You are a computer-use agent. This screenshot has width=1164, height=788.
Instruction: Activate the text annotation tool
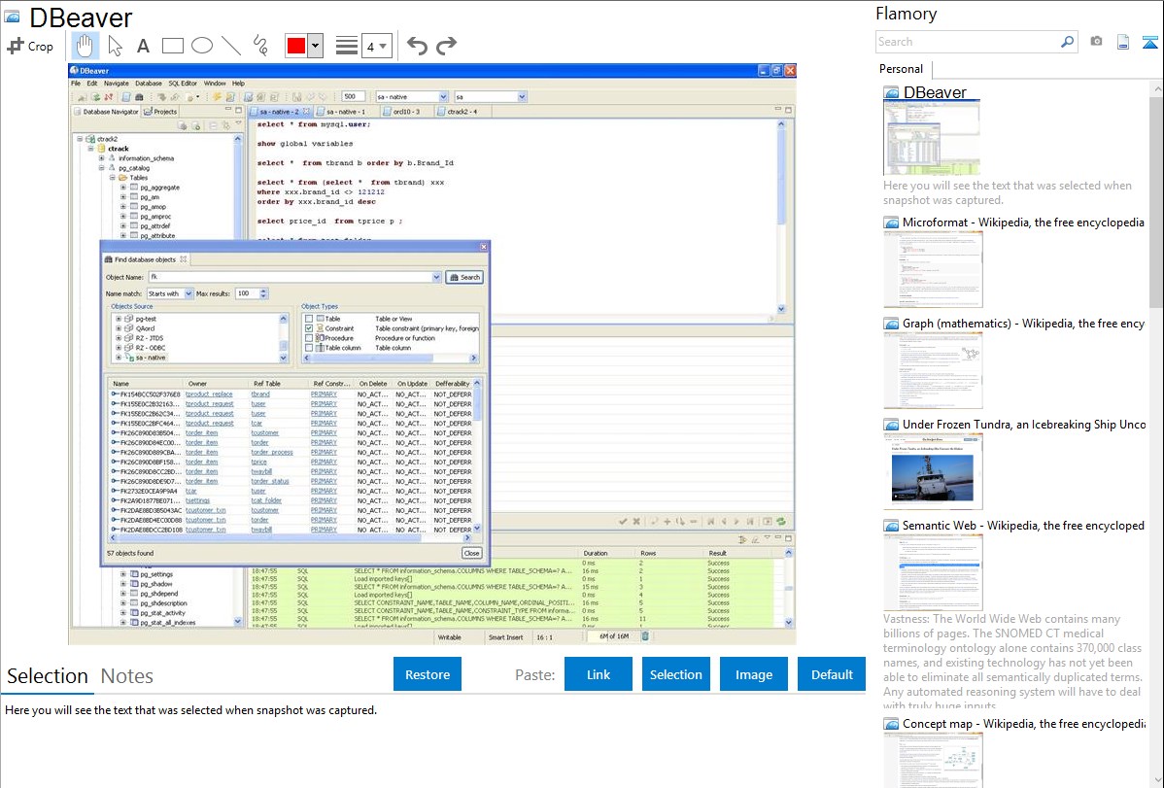[x=143, y=46]
